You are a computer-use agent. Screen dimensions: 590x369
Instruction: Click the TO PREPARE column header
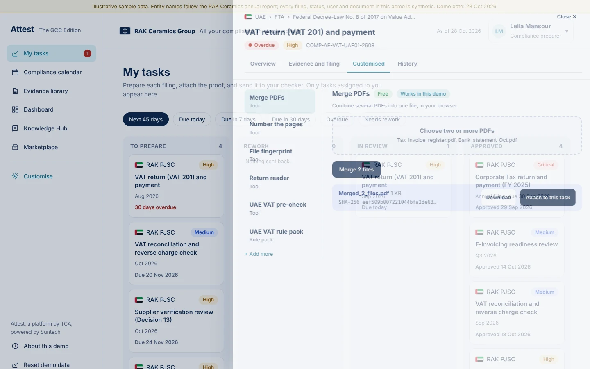coord(148,146)
